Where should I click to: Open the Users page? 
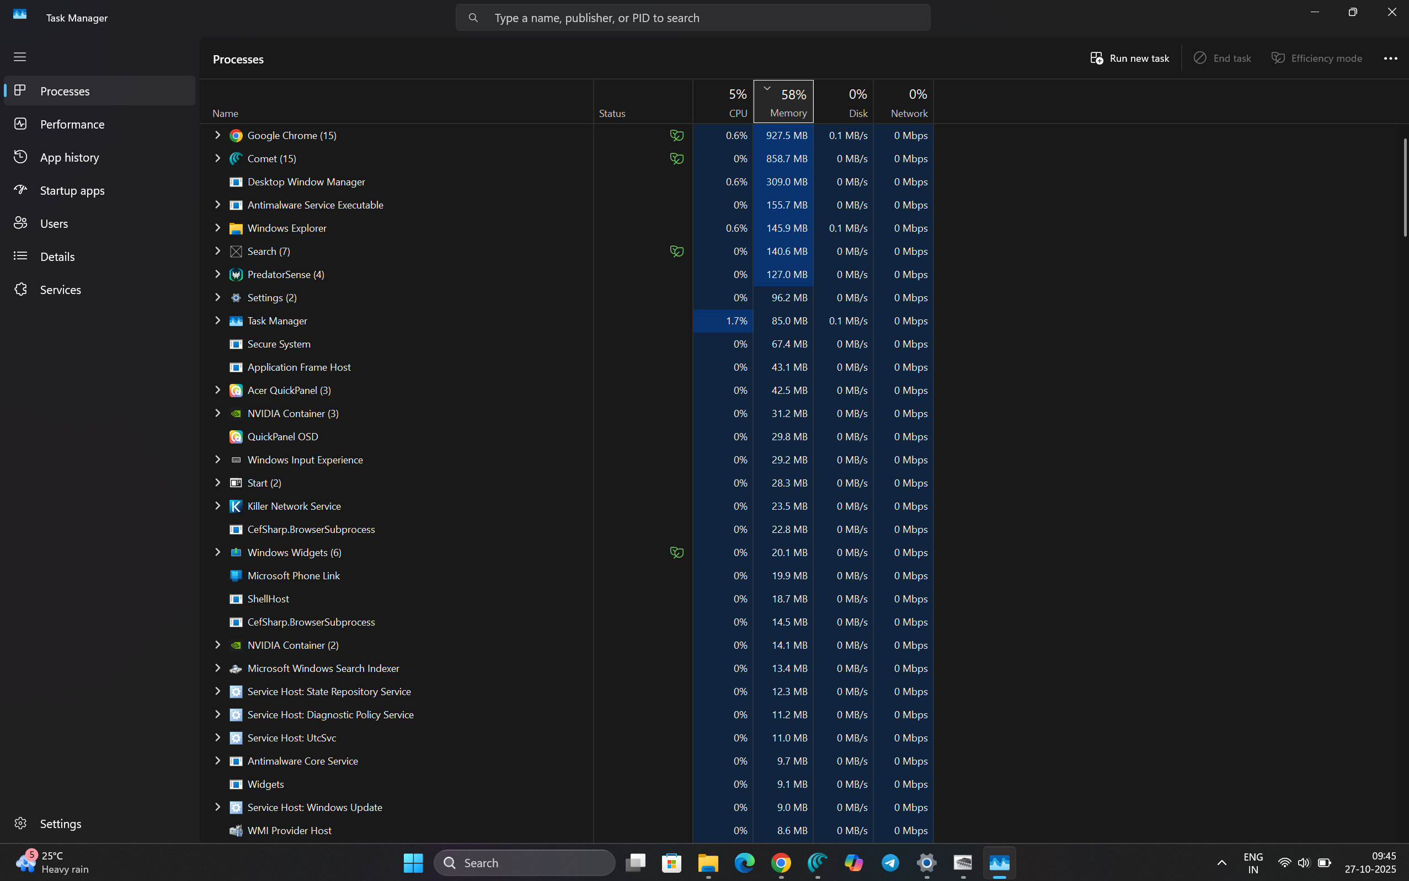click(54, 224)
